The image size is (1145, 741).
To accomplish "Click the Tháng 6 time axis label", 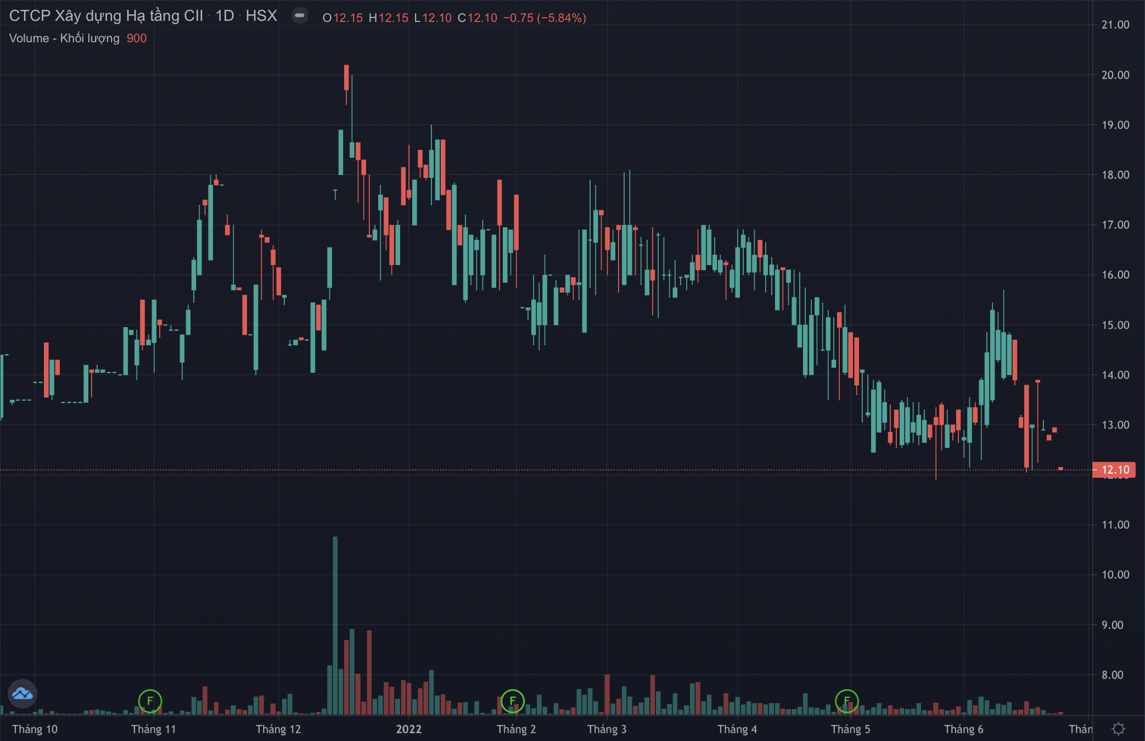I will click(963, 729).
